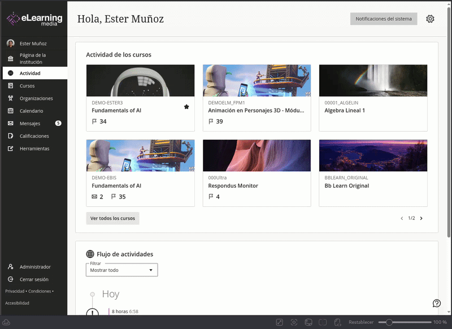Click the fullscreen arrows icon in bottom bar
This screenshot has width=452, height=329.
[279, 322]
